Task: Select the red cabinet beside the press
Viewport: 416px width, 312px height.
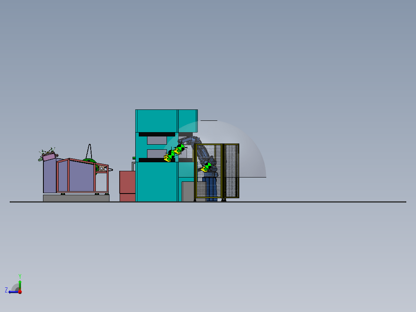Action: (127, 186)
